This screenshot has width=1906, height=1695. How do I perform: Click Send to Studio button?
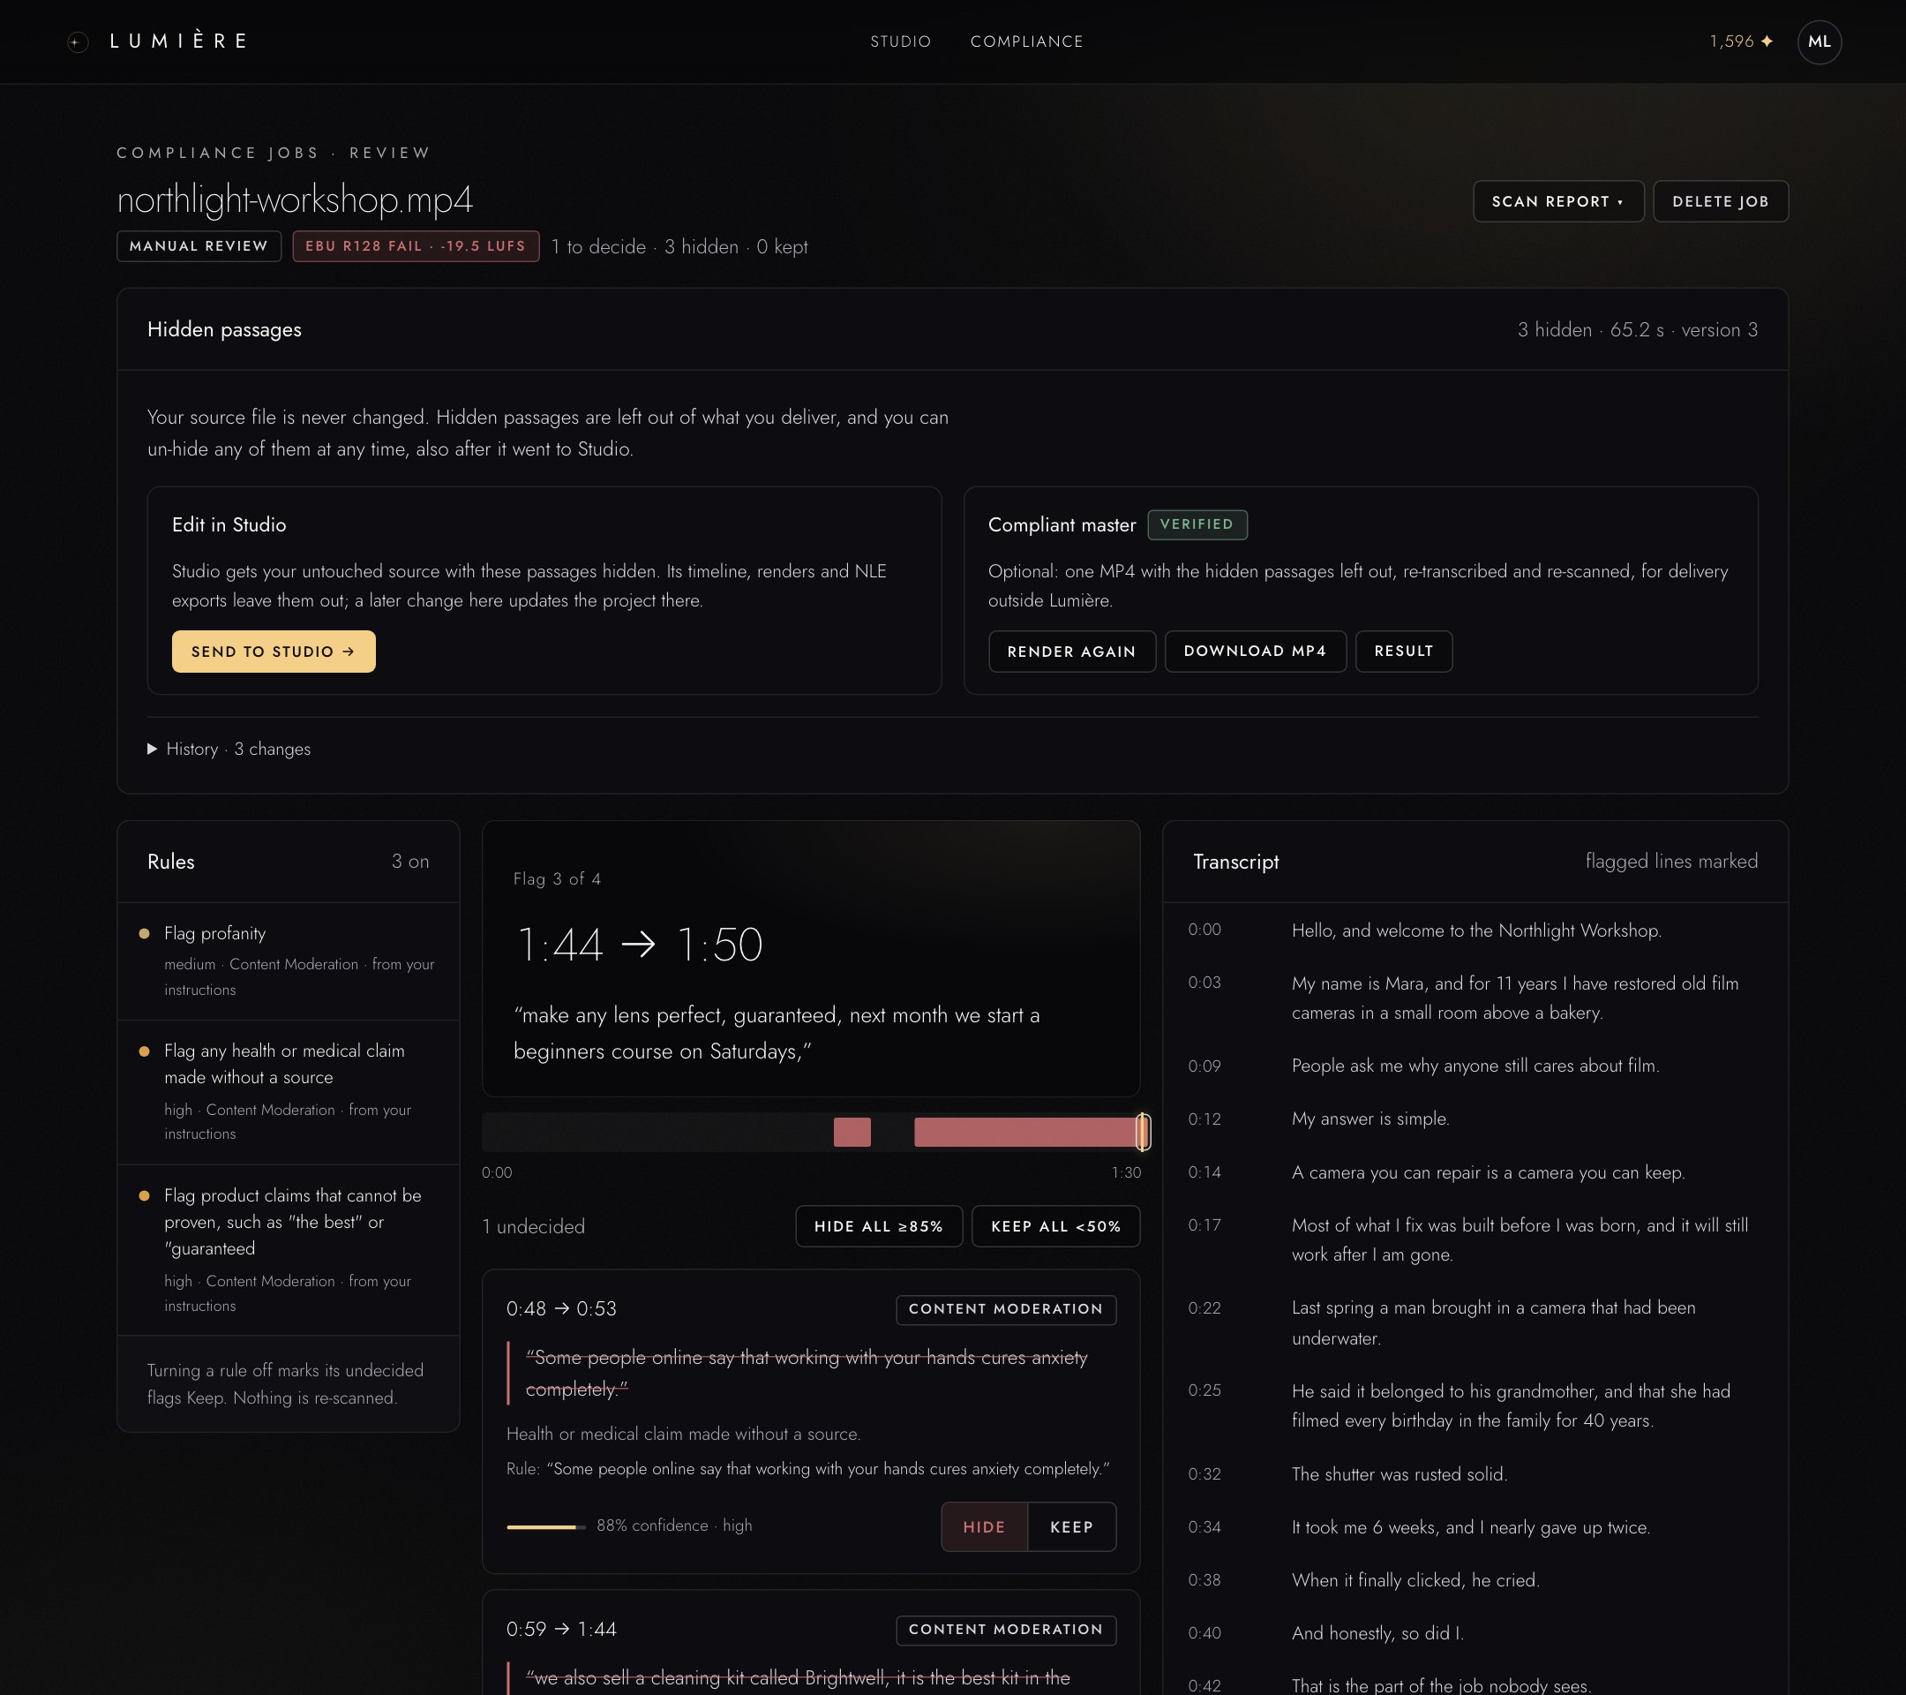[x=274, y=652]
